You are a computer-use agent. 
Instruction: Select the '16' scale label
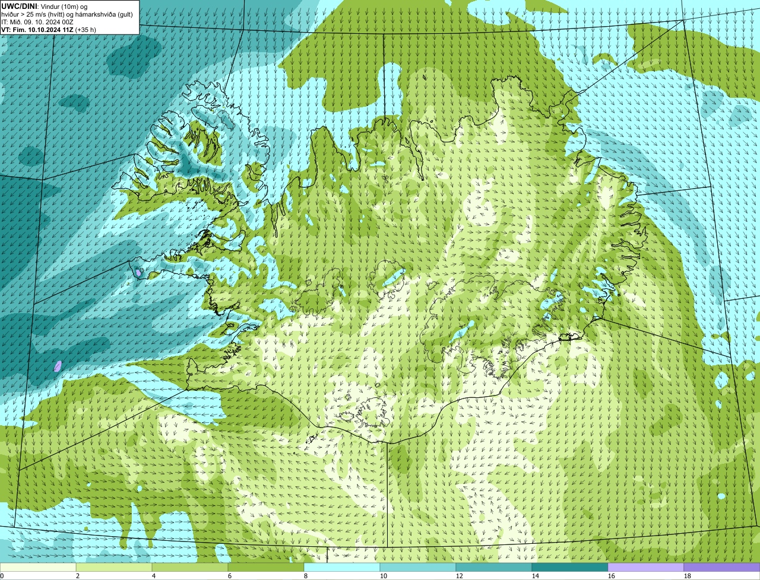pos(612,576)
